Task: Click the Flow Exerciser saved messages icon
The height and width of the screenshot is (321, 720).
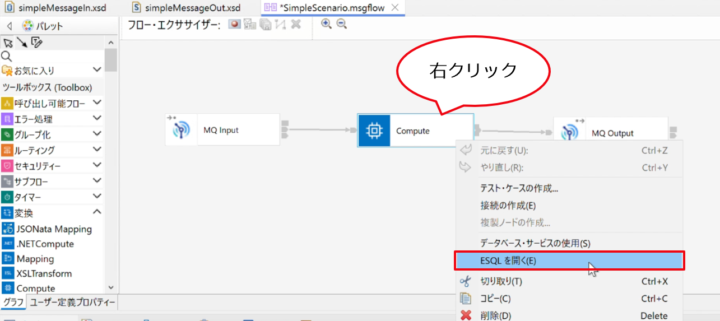Action: coord(266,24)
